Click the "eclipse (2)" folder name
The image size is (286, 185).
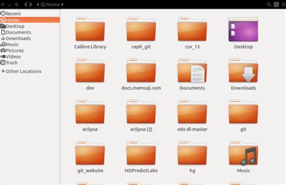[x=141, y=129]
